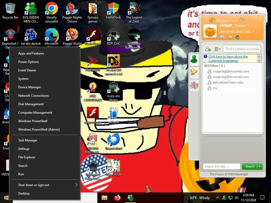This screenshot has height=203, width=271.
Task: Select the Peggle Nights Deluxe shortcut
Action: [x=72, y=13]
